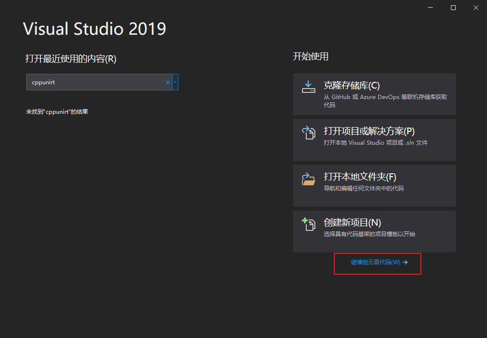Select the open local folder icon

click(x=308, y=179)
